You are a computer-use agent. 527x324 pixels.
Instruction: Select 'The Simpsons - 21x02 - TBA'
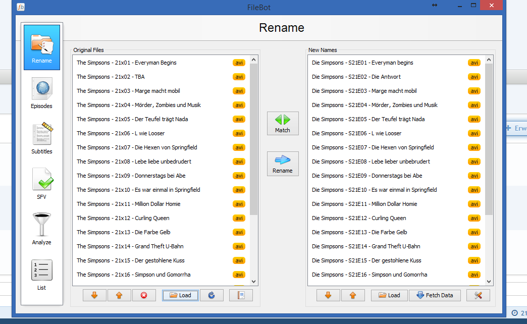point(162,77)
